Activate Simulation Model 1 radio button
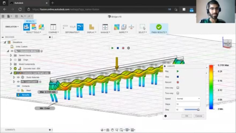The width and height of the screenshot is (236, 133). [x=42, y=51]
